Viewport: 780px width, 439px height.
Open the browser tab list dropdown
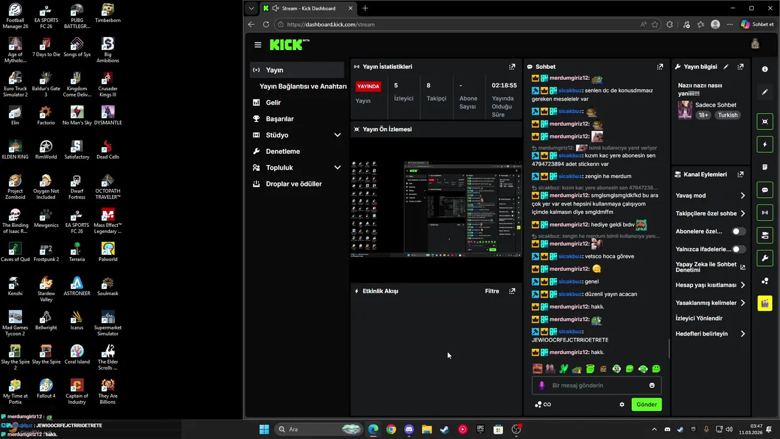[x=251, y=8]
